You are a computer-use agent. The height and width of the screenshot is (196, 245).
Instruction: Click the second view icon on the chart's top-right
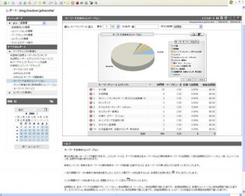tap(200, 34)
